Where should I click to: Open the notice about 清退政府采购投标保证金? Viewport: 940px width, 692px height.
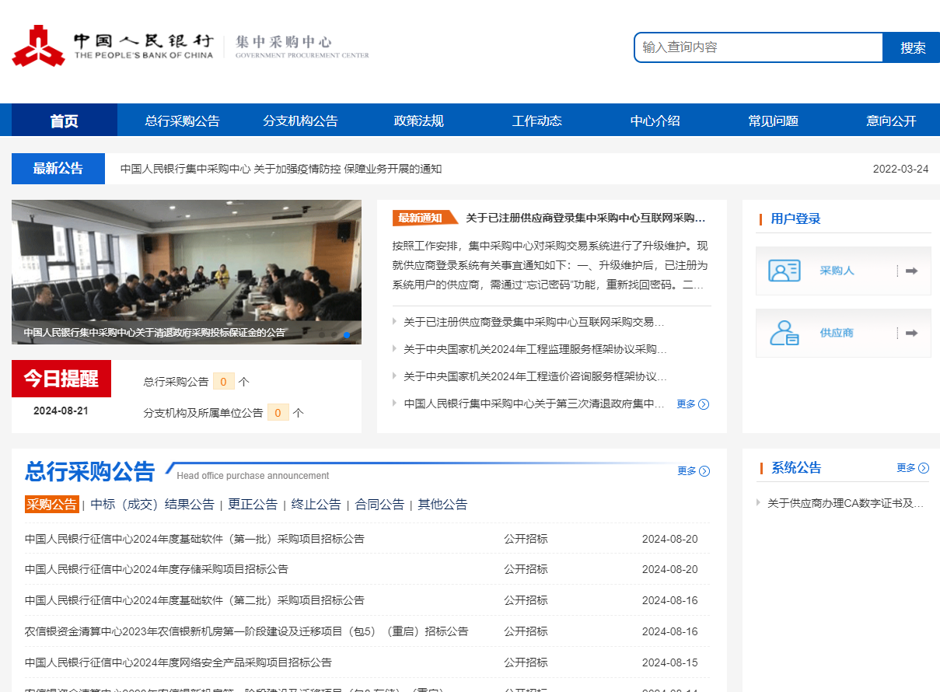154,334
